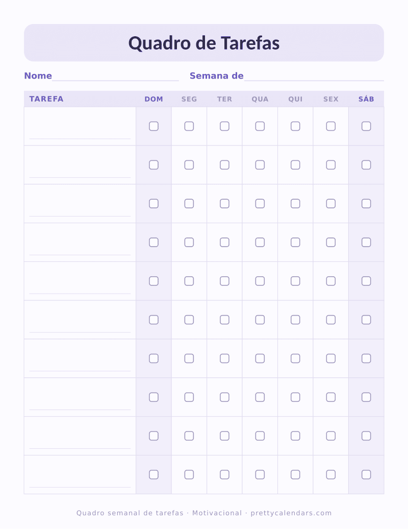Tick the QUA checkbox in sixth row
Screen dimensions: 408x529
pos(260,320)
